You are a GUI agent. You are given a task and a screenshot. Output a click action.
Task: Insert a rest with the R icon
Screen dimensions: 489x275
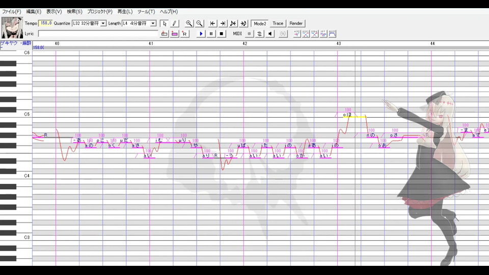pos(184,34)
